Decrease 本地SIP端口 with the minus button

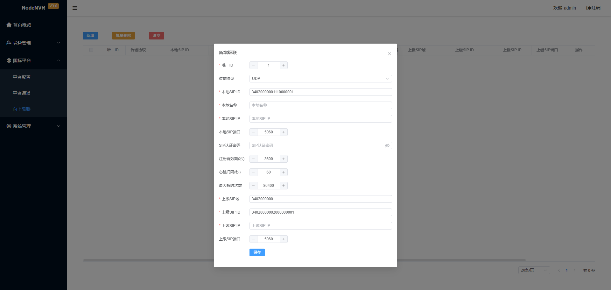coord(254,132)
